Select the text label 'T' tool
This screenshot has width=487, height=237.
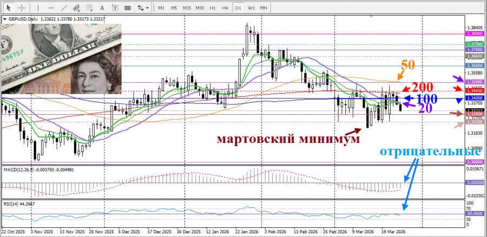point(115,8)
